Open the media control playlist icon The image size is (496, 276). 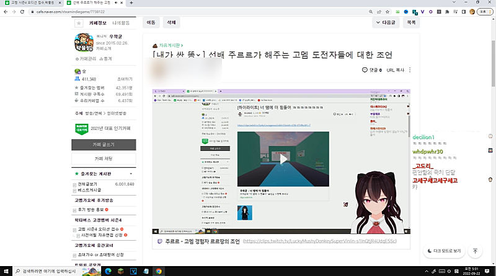pyautogui.click(x=456, y=12)
